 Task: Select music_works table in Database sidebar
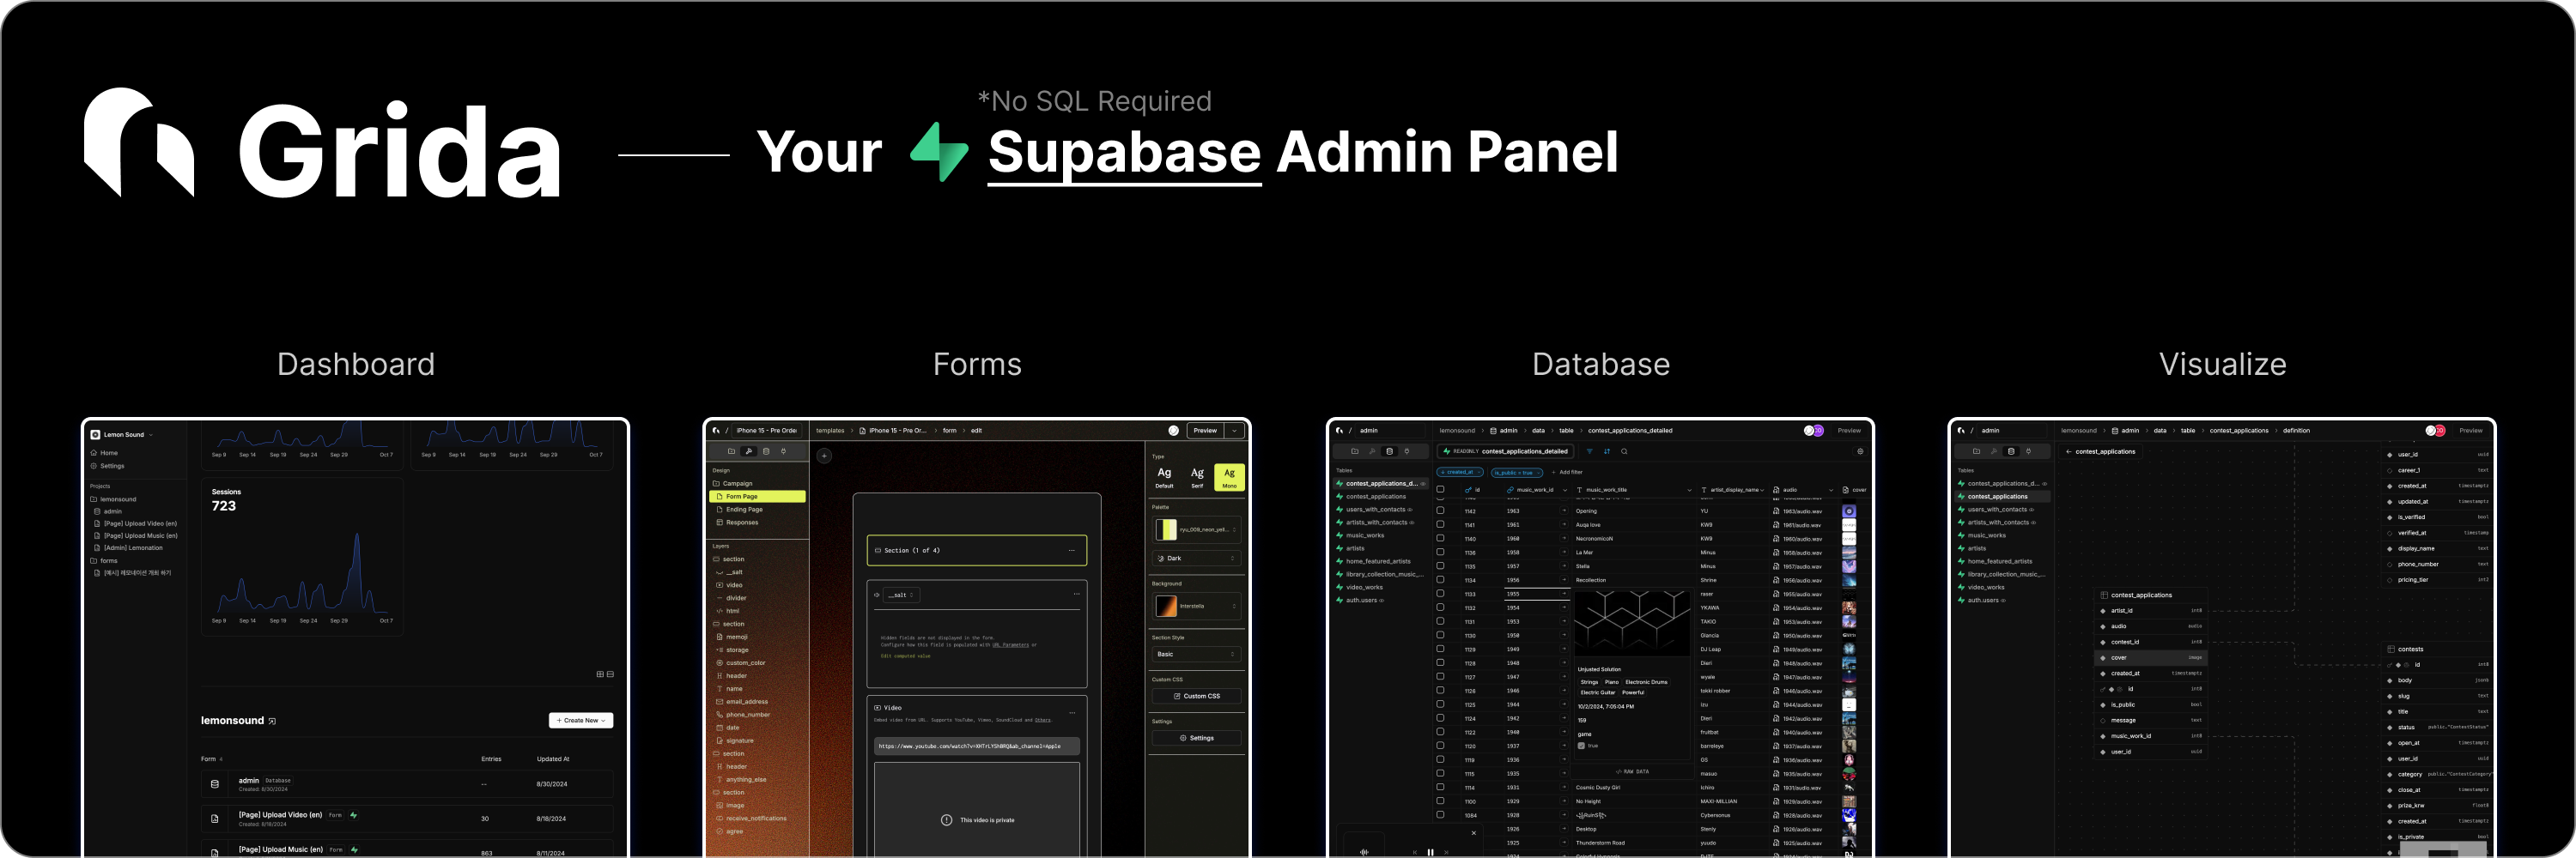(1364, 535)
